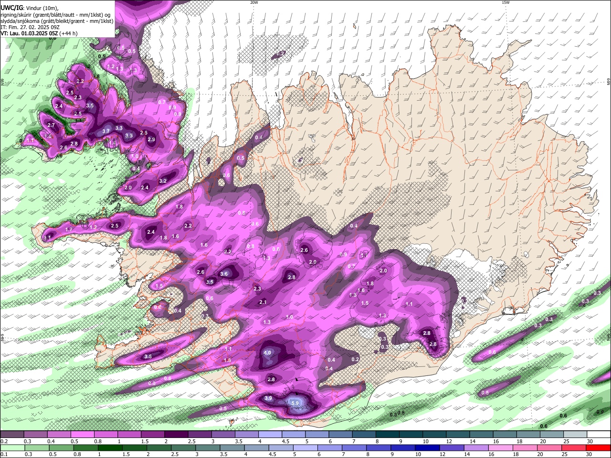Click the '20W' longitude label

254,2
